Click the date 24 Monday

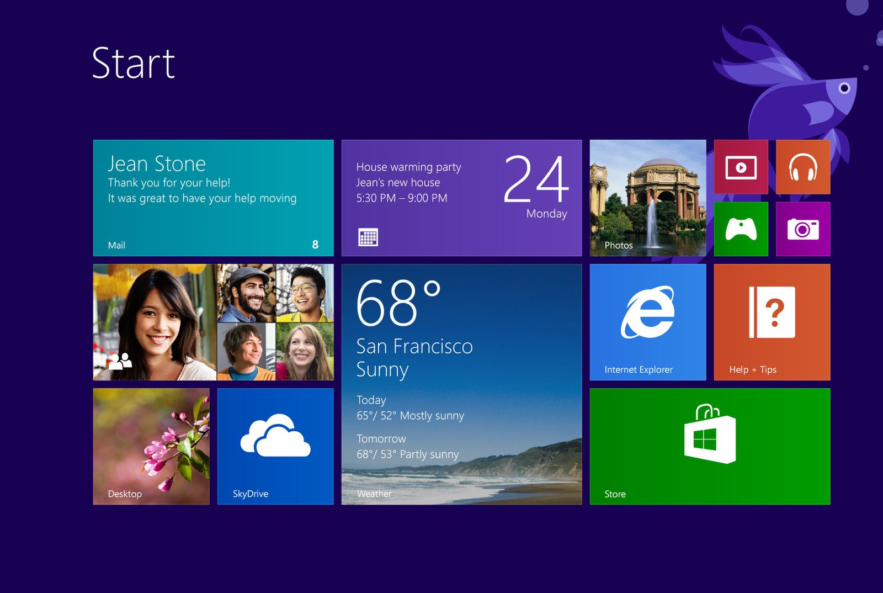click(536, 186)
